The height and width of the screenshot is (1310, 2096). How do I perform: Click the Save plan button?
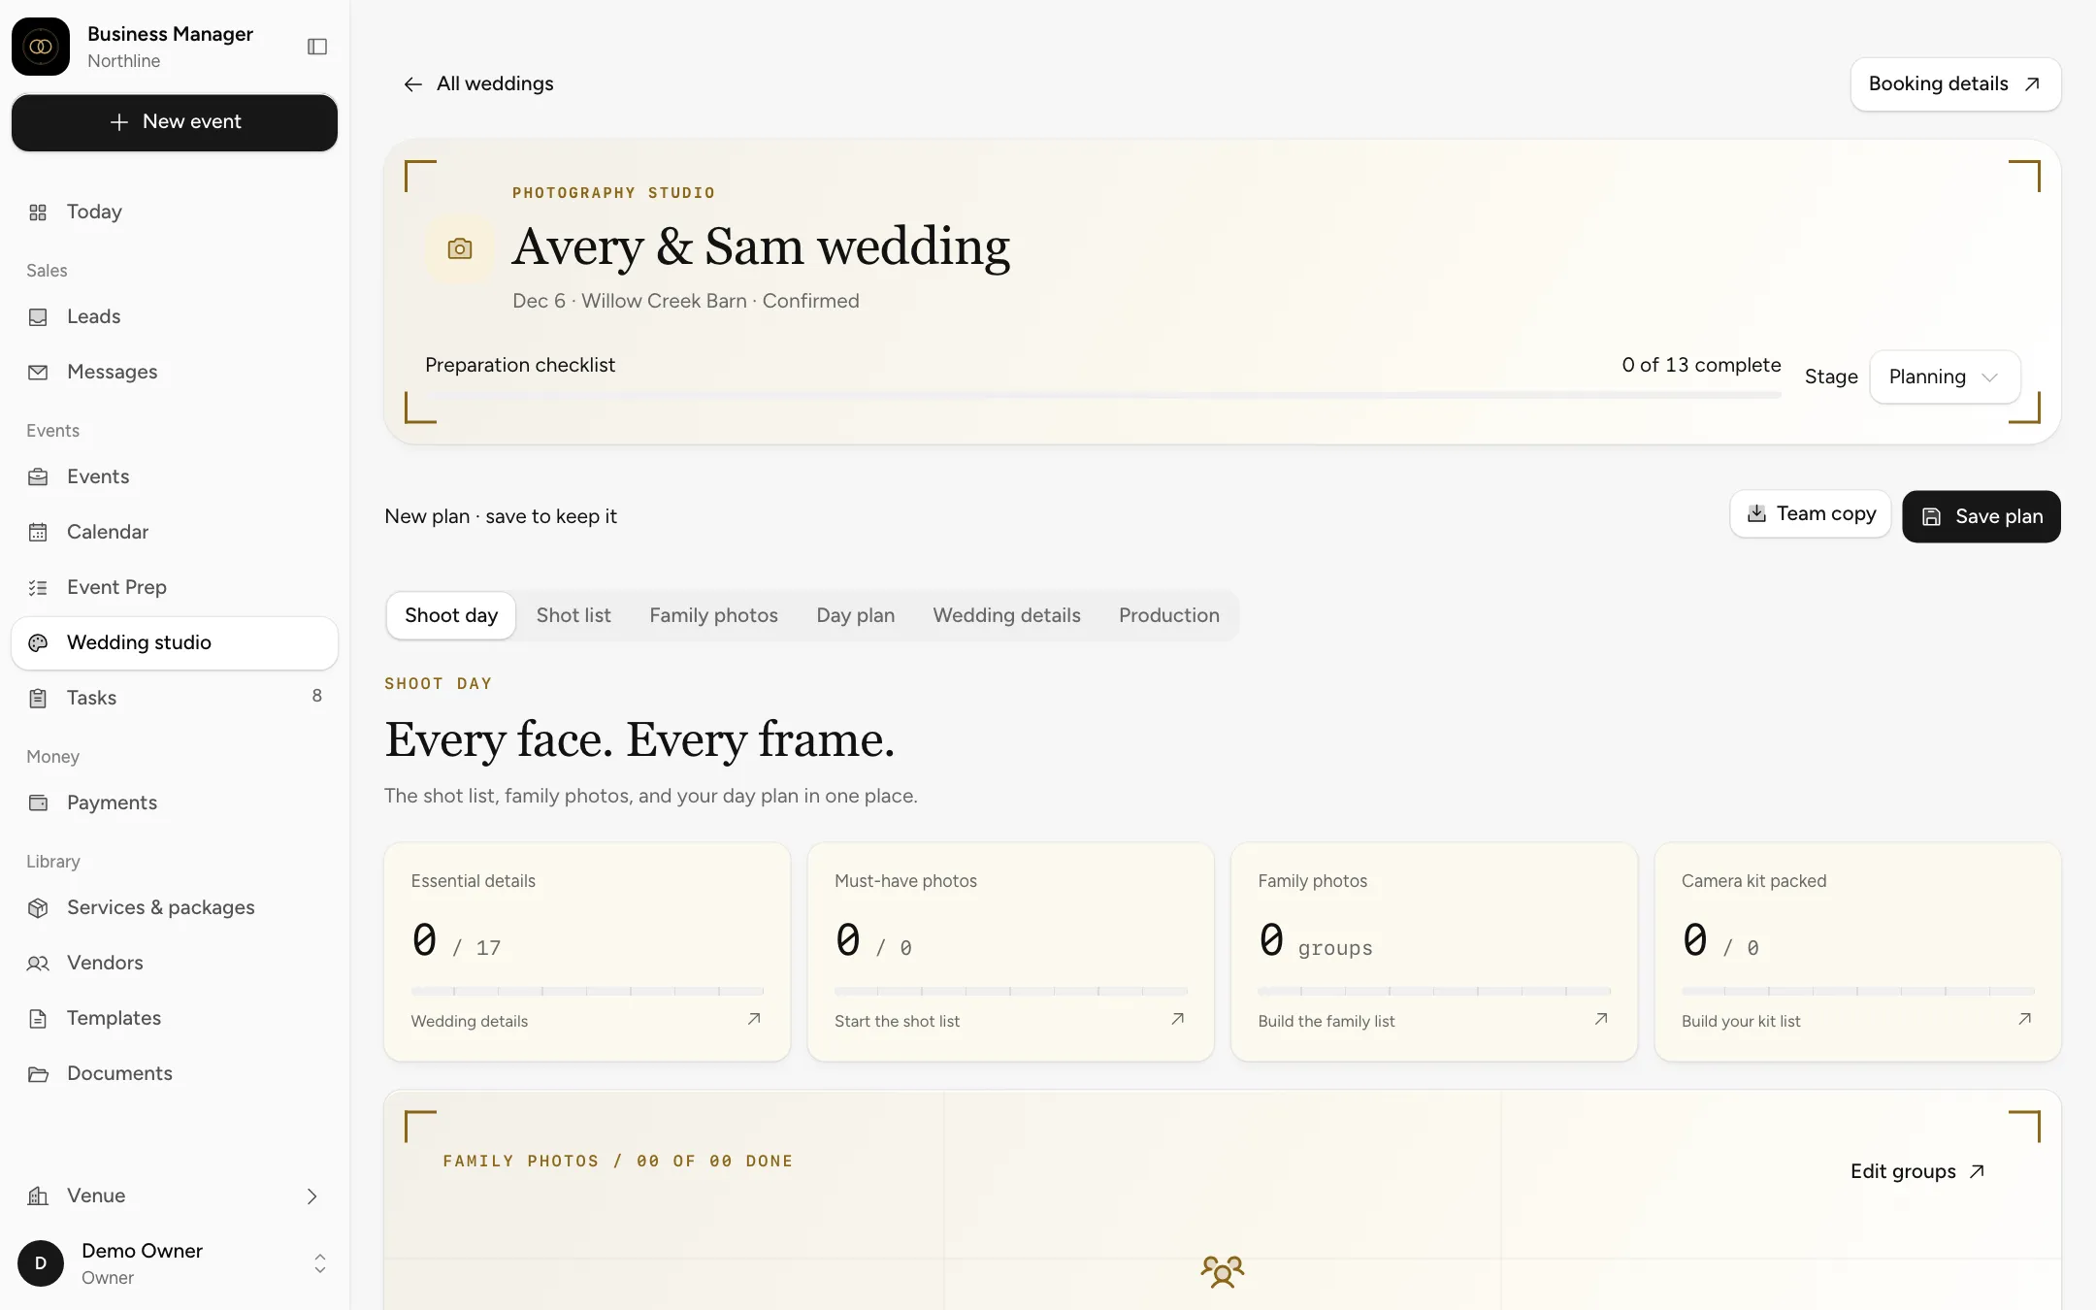click(x=1981, y=516)
